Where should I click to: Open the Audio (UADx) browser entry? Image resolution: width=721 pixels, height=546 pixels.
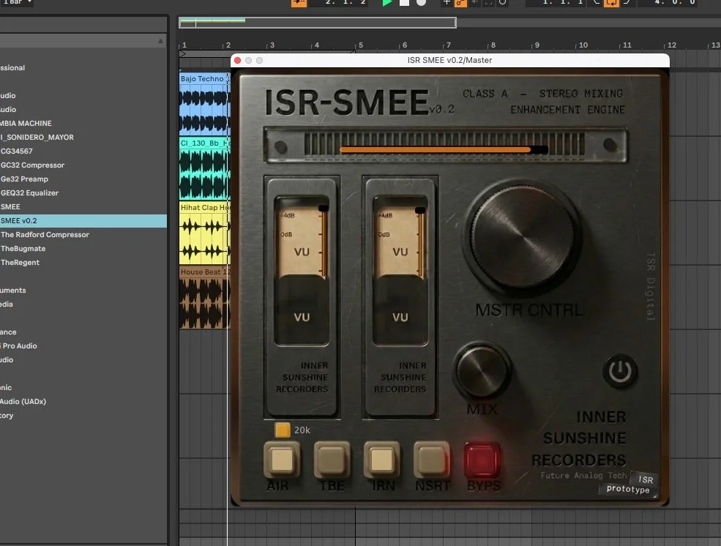[83, 401]
